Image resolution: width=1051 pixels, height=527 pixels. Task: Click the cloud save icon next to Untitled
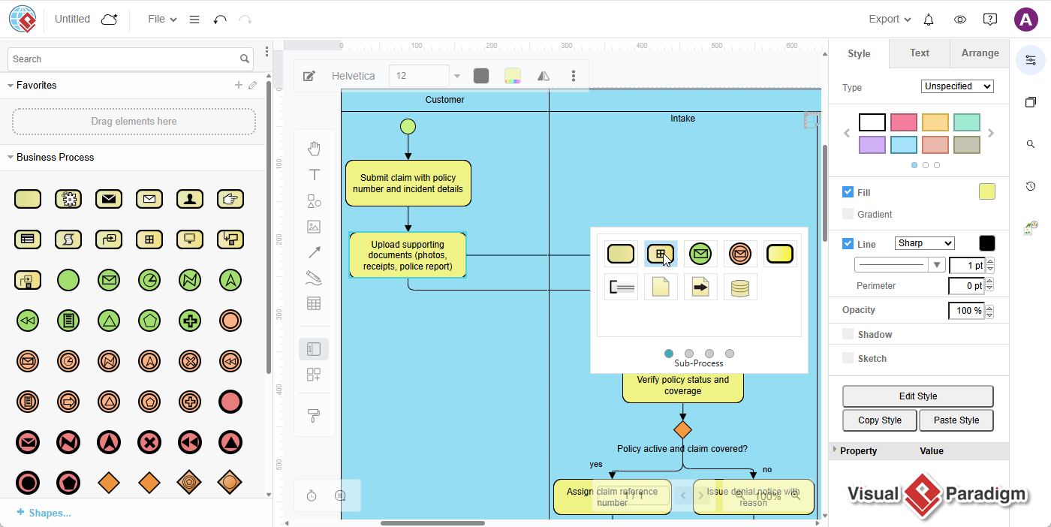pos(109,20)
